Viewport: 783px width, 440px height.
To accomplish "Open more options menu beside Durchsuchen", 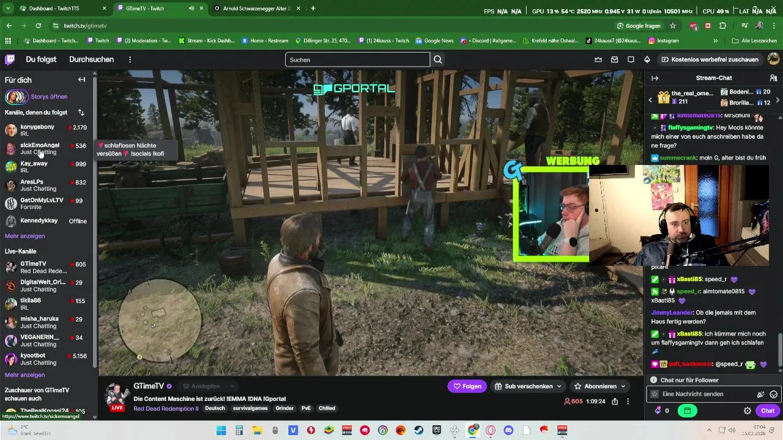I will (x=130, y=59).
